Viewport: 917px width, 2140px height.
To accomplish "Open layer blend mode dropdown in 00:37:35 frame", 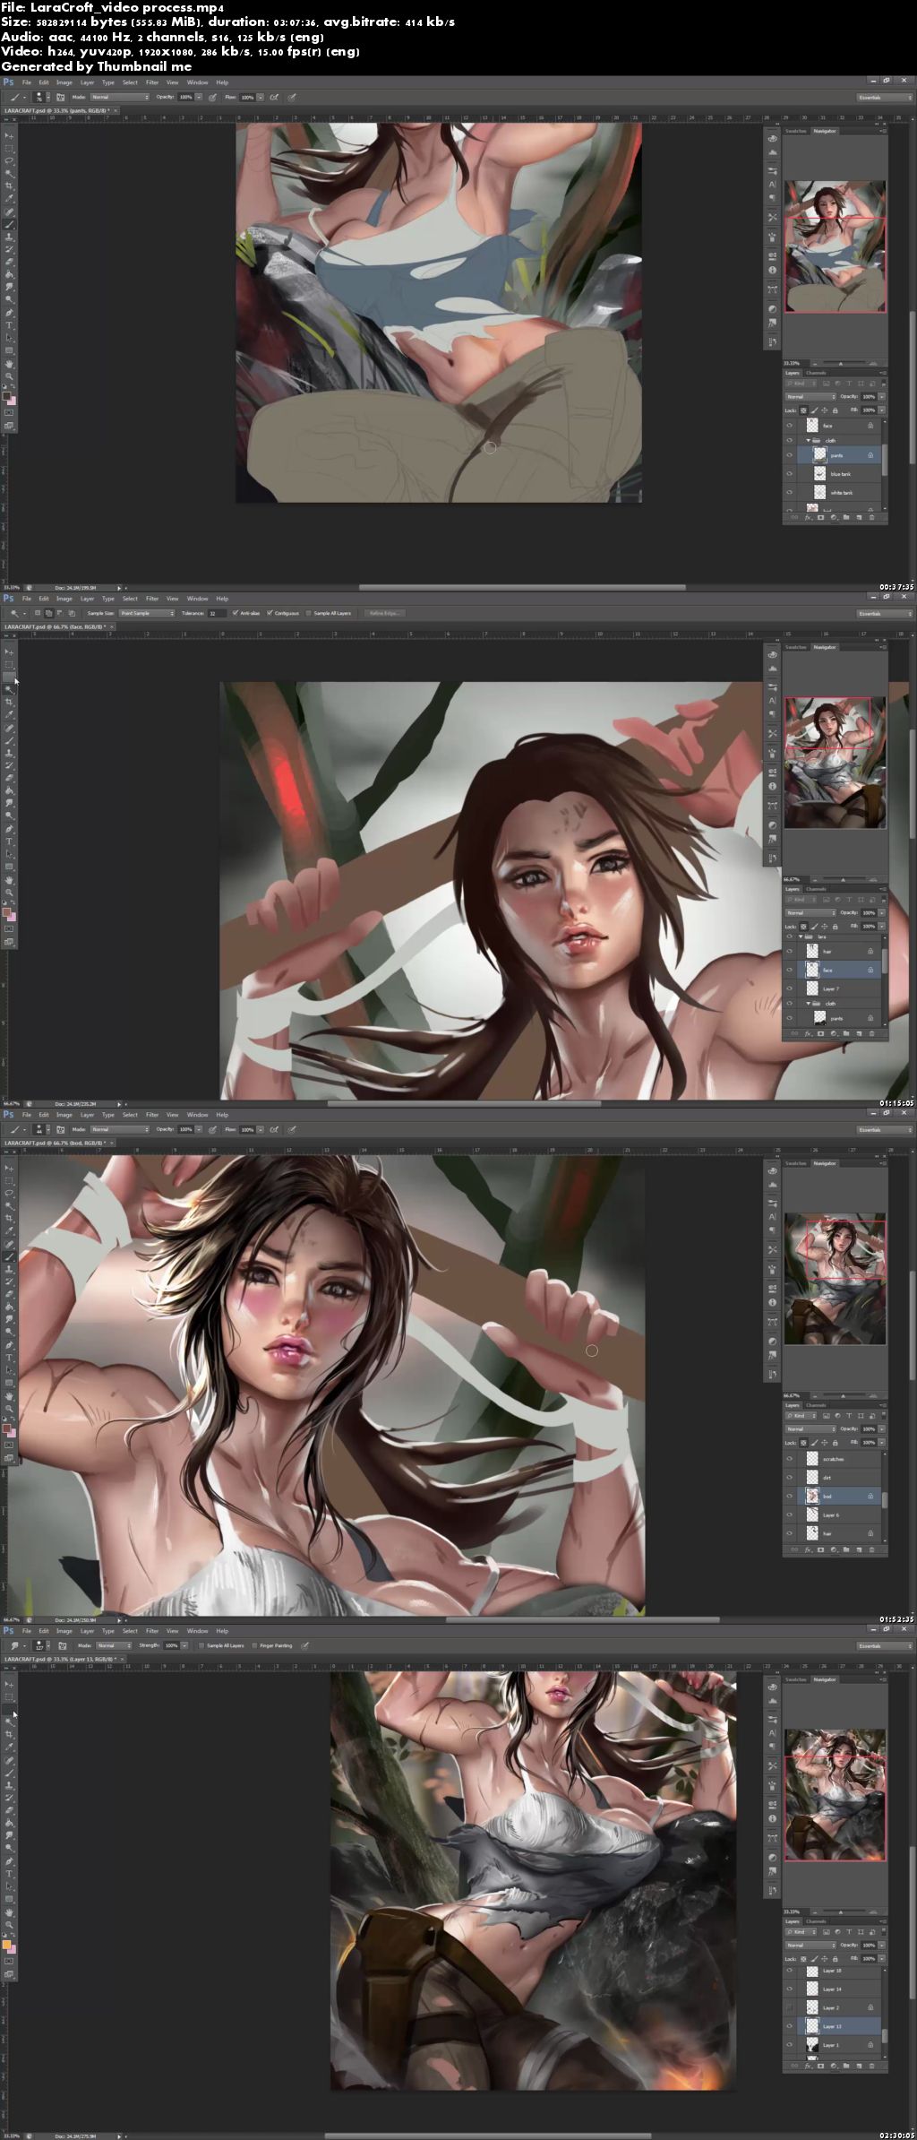I will click(x=810, y=397).
